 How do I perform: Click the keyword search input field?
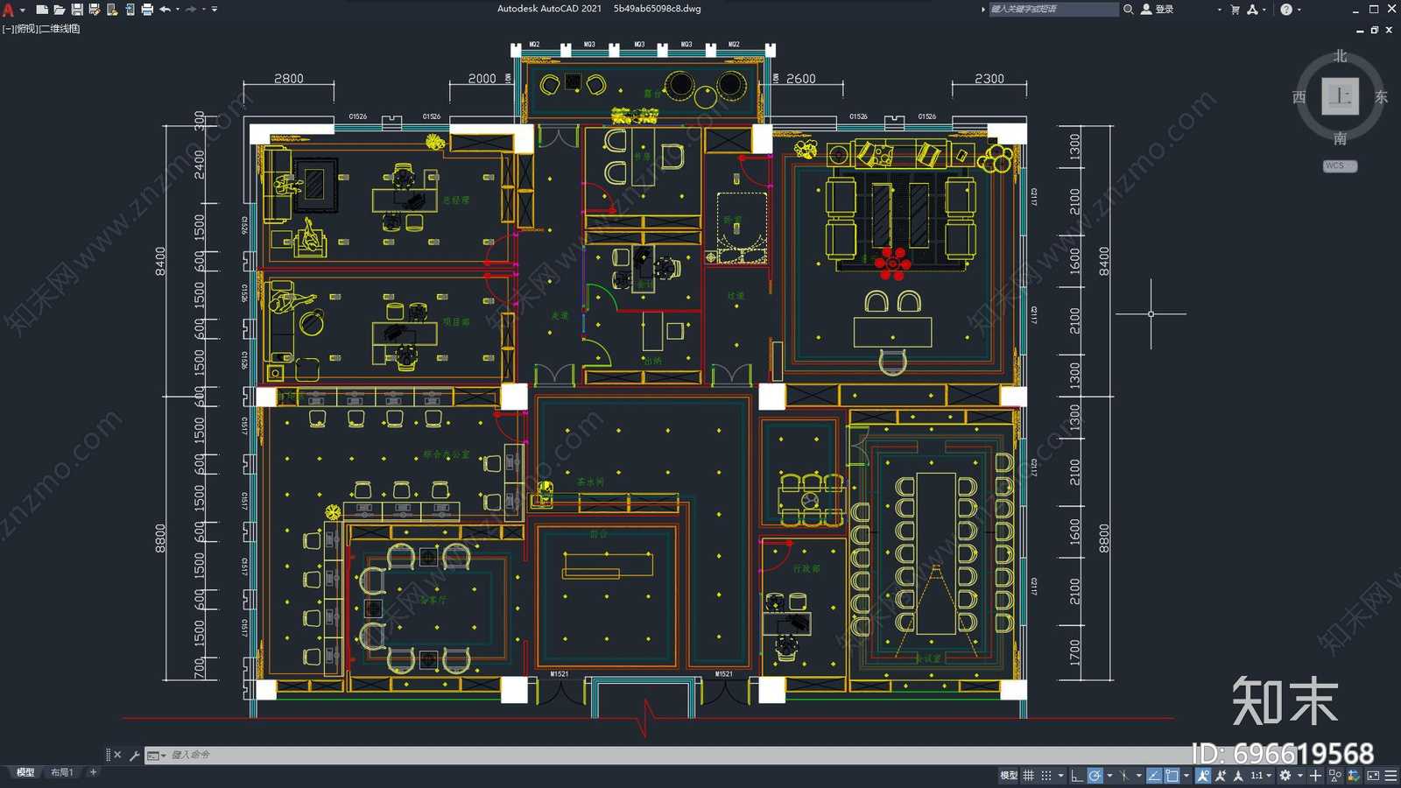point(1053,9)
